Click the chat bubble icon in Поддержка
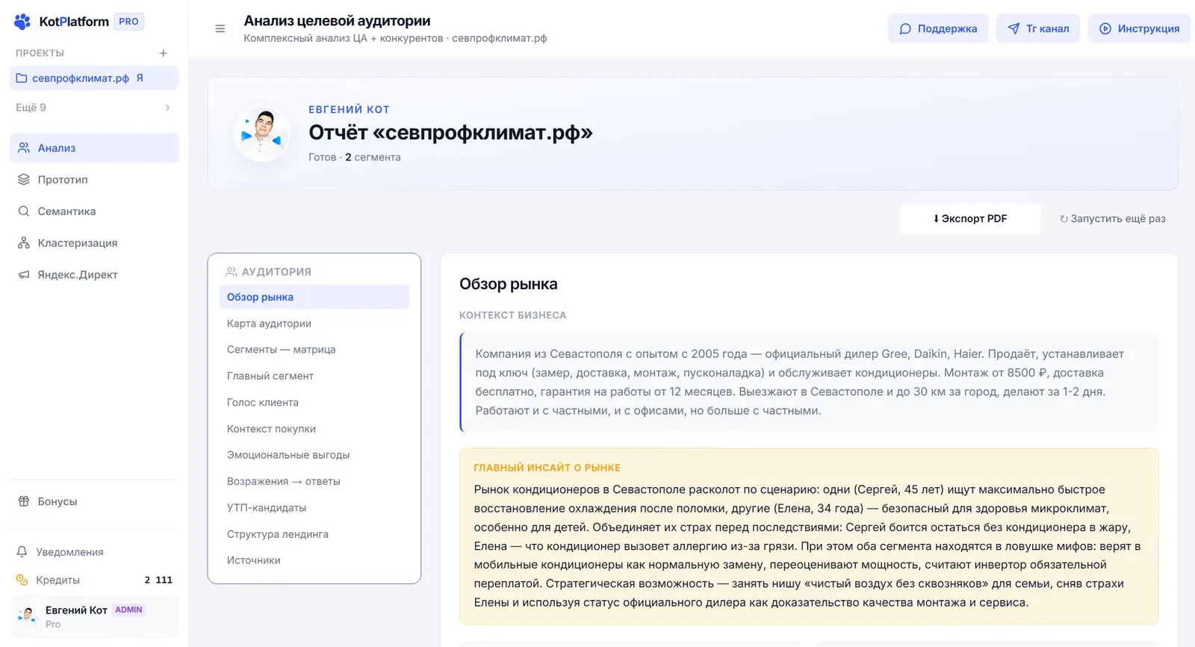This screenshot has height=647, width=1195. [905, 28]
